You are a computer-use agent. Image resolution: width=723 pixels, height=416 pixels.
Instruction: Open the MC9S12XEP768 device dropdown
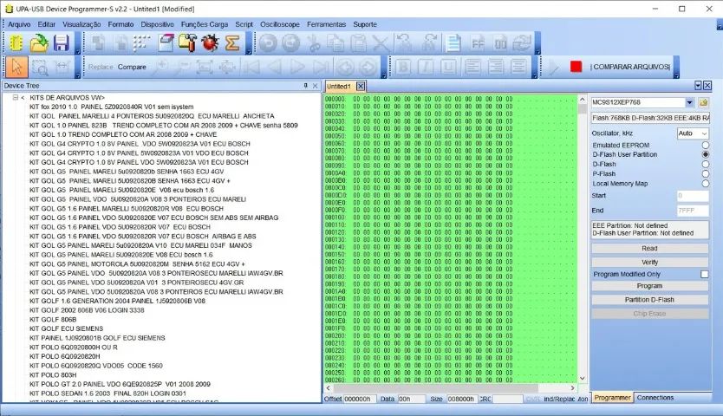[x=689, y=102]
